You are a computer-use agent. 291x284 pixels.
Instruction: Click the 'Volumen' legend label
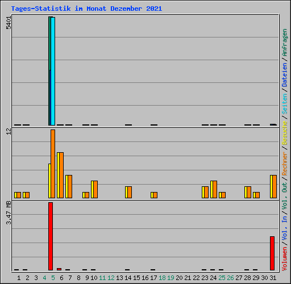click(285, 258)
